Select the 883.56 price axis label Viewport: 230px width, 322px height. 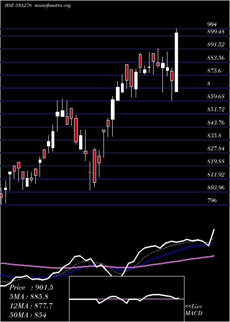click(216, 58)
